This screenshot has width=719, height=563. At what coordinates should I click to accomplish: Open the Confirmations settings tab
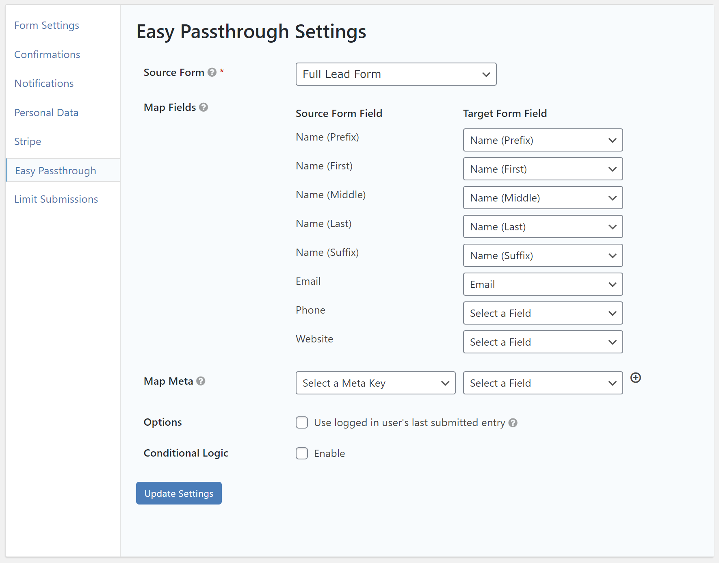[x=47, y=54]
